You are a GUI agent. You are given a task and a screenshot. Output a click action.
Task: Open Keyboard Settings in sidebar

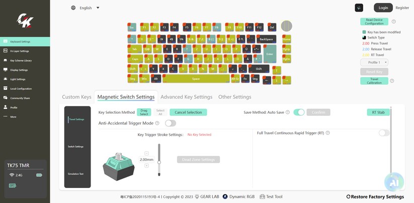click(25, 42)
